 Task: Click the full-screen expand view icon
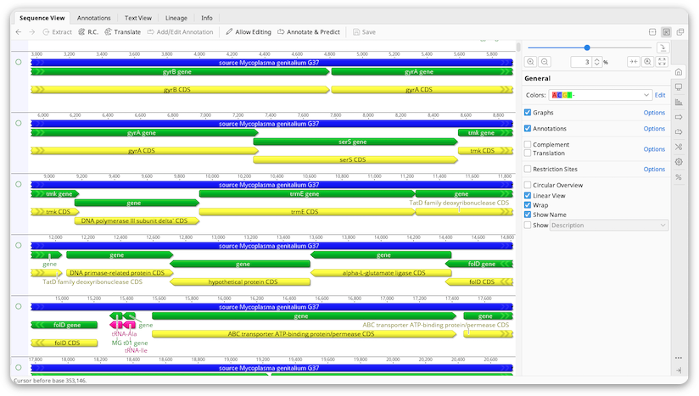(662, 62)
